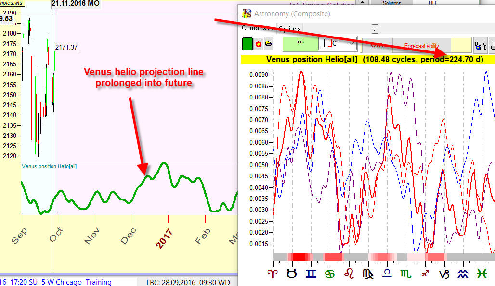Click the Default settings icon
The width and height of the screenshot is (495, 286).
pyautogui.click(x=480, y=45)
